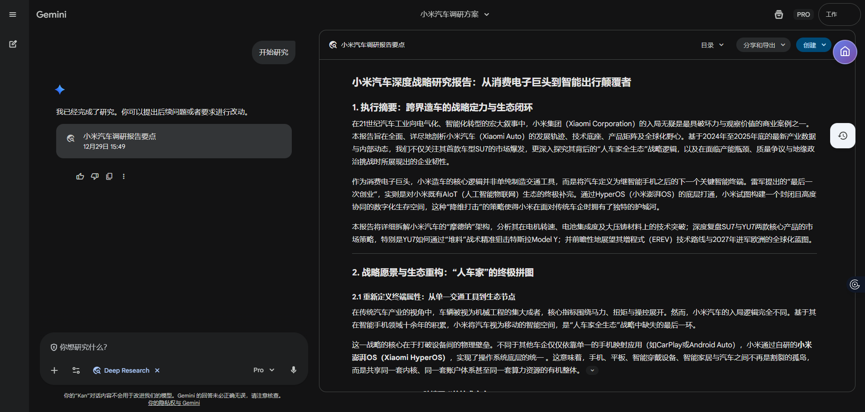Click the Deep Research chip
Viewport: 865px width, 412px height.
pyautogui.click(x=121, y=370)
